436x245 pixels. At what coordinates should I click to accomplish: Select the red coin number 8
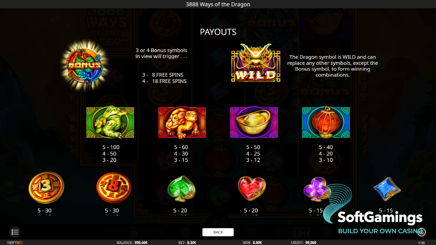click(x=114, y=188)
